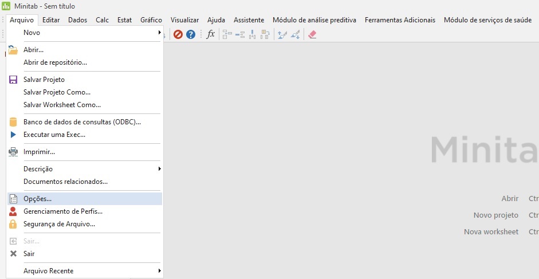Click the brush icon with the down arrow

point(296,34)
